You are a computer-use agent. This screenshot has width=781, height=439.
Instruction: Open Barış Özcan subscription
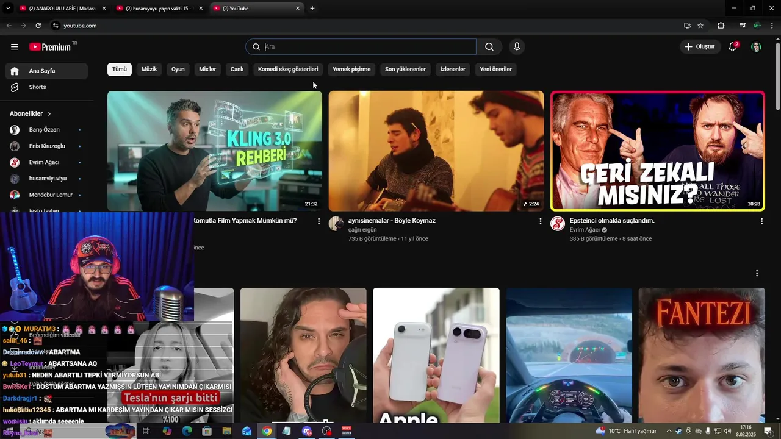46,130
